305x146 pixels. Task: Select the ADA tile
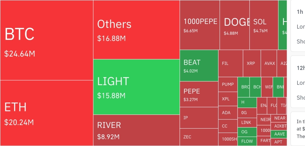(228, 113)
